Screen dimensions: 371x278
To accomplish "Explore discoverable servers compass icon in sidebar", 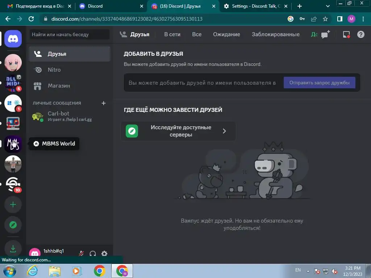I will coord(13,225).
